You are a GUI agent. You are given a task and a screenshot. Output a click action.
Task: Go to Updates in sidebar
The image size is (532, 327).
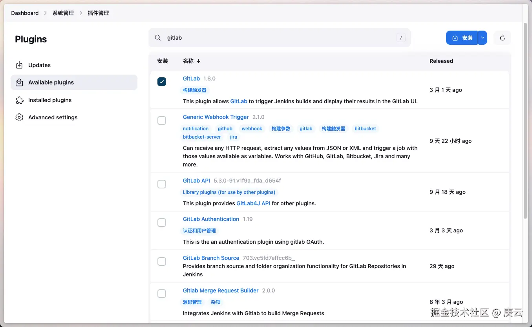click(x=74, y=65)
